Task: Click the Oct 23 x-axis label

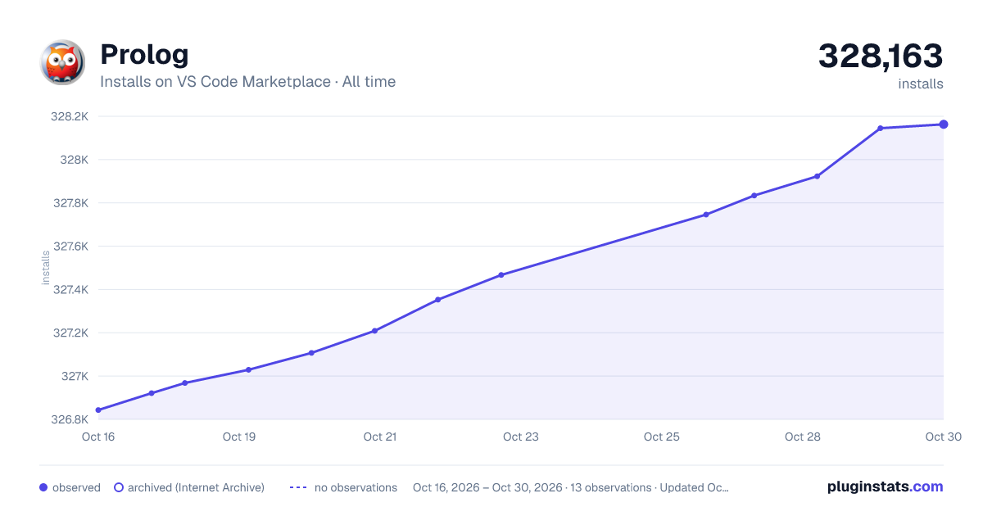Action: [521, 437]
